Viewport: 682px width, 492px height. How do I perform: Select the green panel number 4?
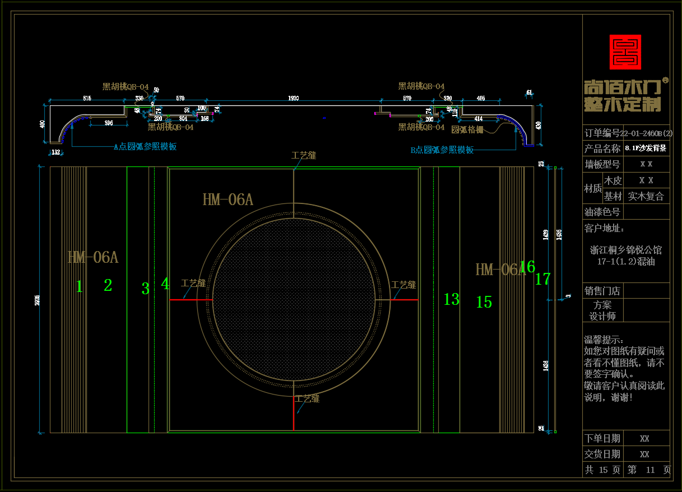click(x=165, y=284)
